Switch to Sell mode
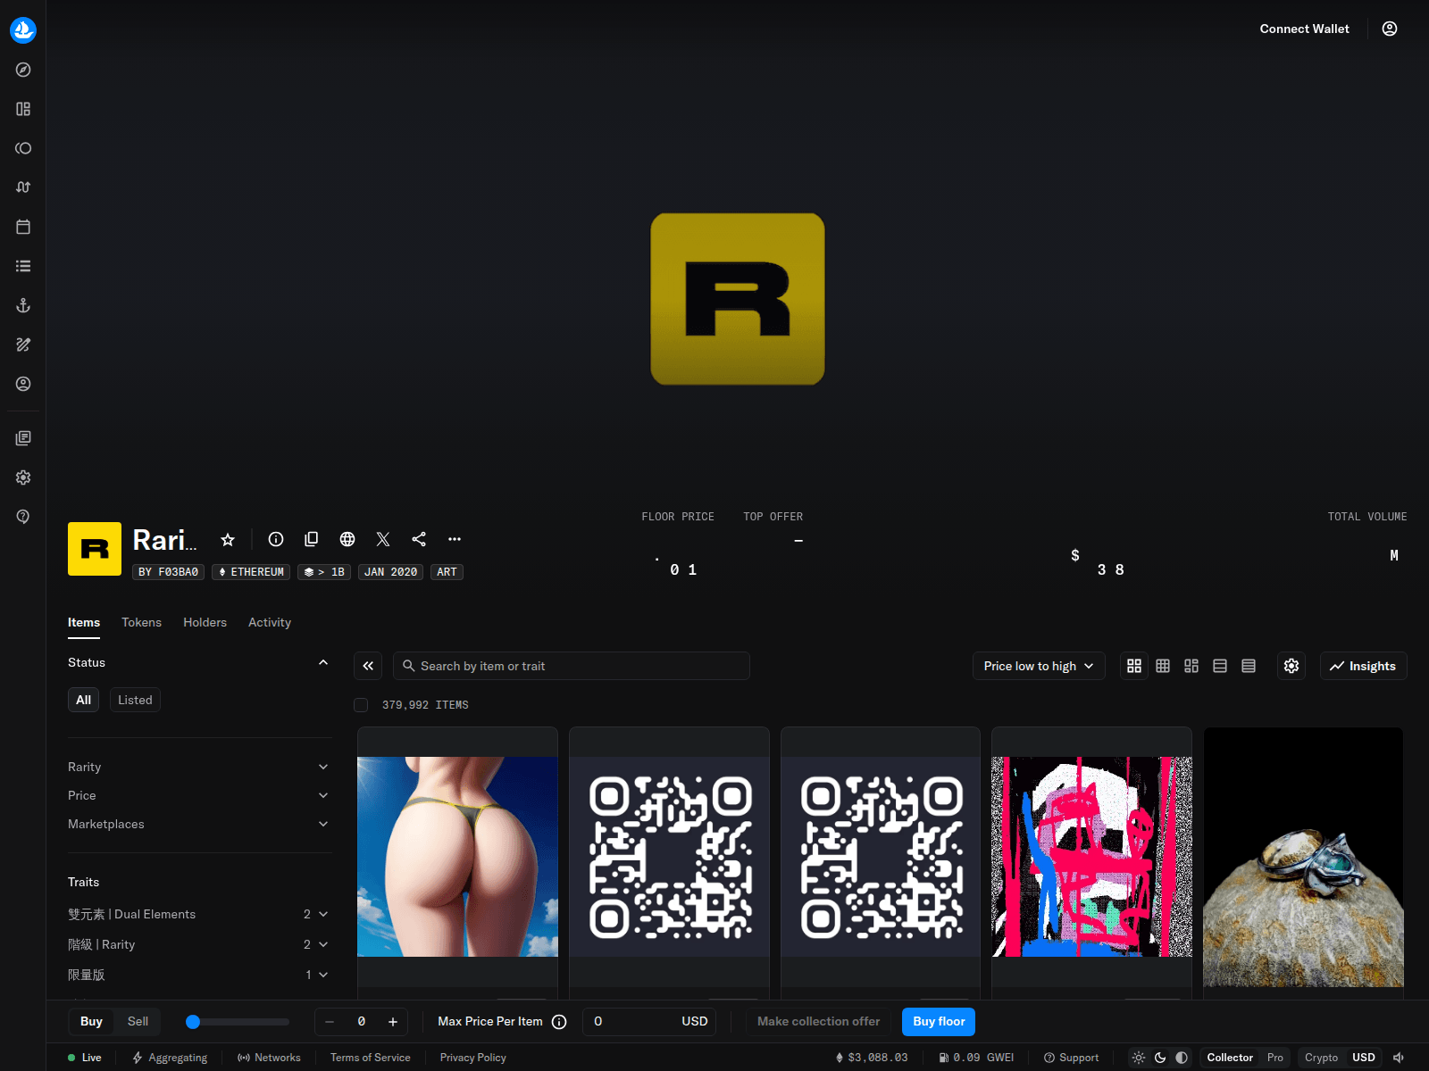The height and width of the screenshot is (1071, 1429). 138,1022
